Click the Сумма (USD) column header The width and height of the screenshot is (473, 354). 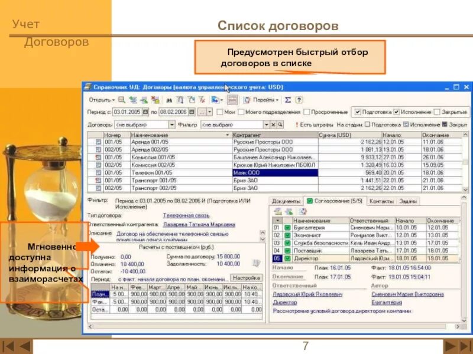[x=350, y=135]
